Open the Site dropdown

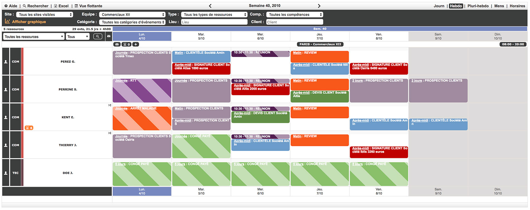click(44, 15)
